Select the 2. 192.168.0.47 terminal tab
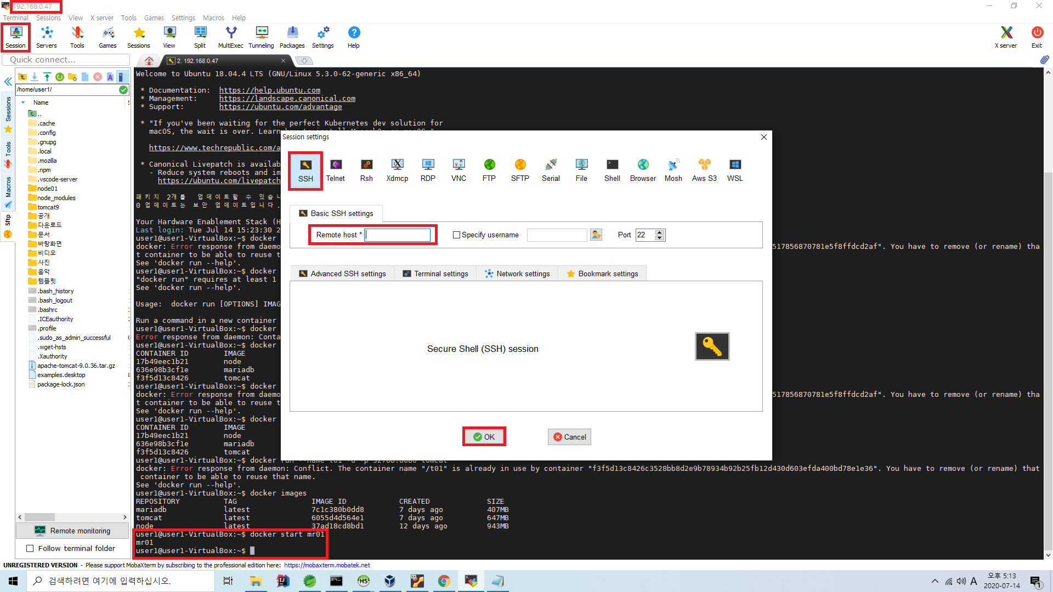This screenshot has height=592, width=1053. click(x=227, y=61)
